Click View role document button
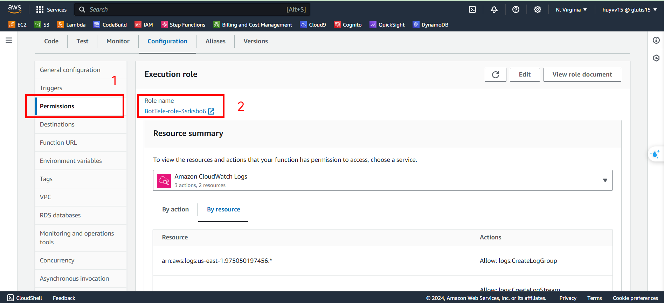The width and height of the screenshot is (664, 303). click(x=582, y=75)
